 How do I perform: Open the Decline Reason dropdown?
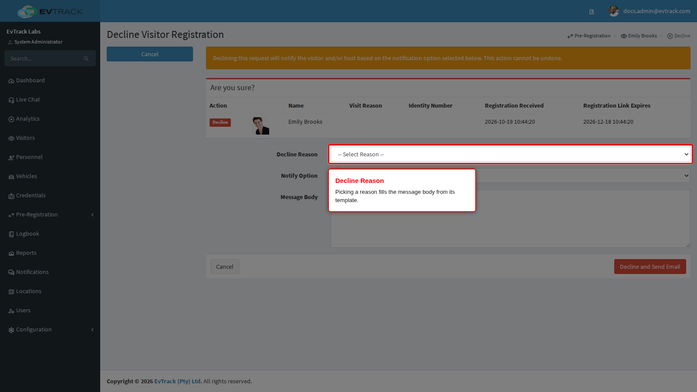(510, 154)
